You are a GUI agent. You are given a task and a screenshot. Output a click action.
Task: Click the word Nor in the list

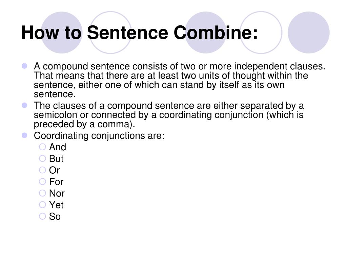tap(57, 193)
